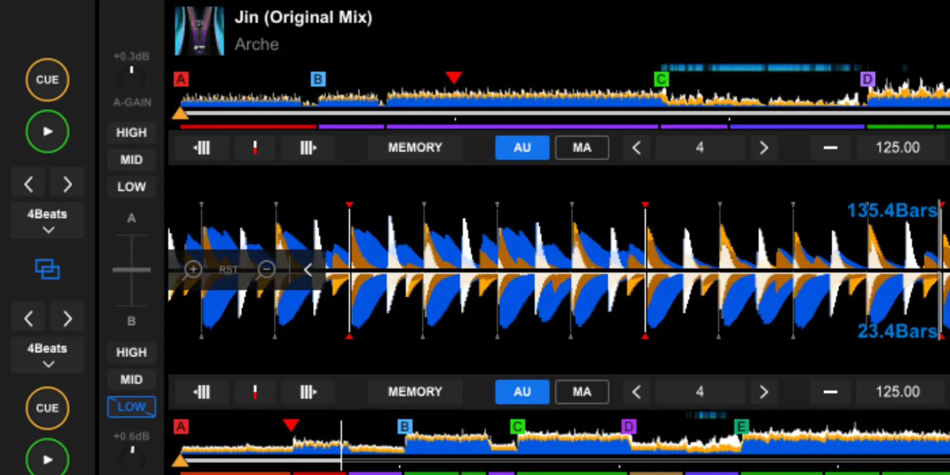
Task: Open top deck MEMORY cue list
Action: pos(415,147)
